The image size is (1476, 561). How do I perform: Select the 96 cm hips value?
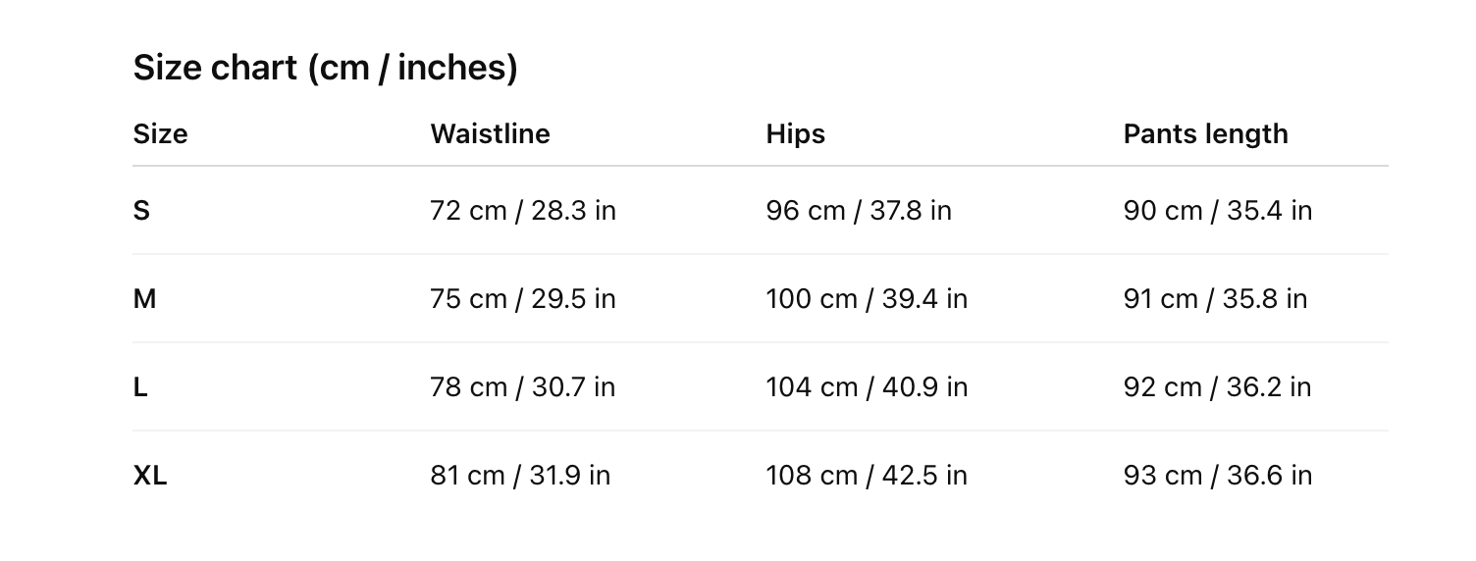point(858,211)
